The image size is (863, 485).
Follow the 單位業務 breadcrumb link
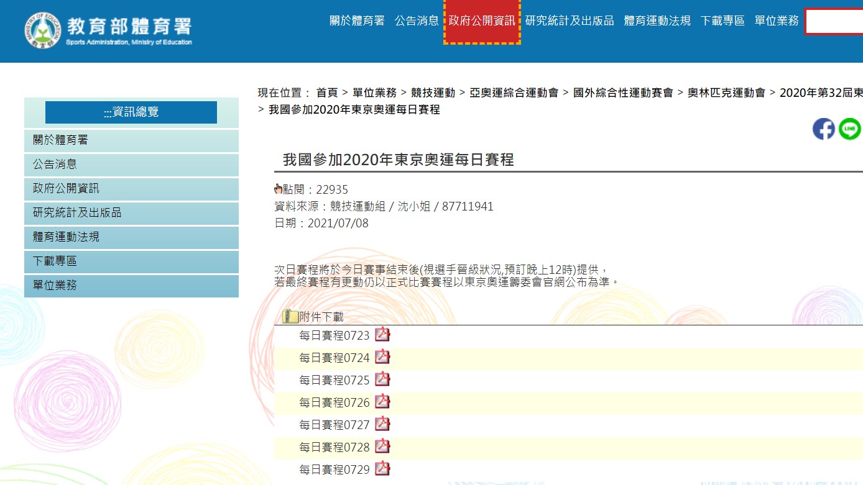pos(374,93)
